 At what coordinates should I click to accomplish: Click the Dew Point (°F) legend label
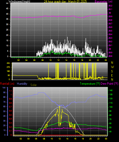[109, 84]
